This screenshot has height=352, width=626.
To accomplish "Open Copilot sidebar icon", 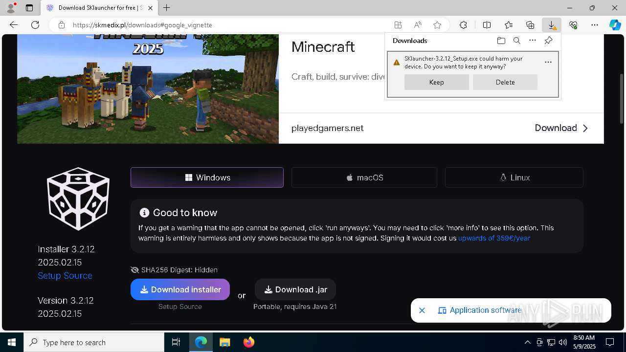I will 615,25.
